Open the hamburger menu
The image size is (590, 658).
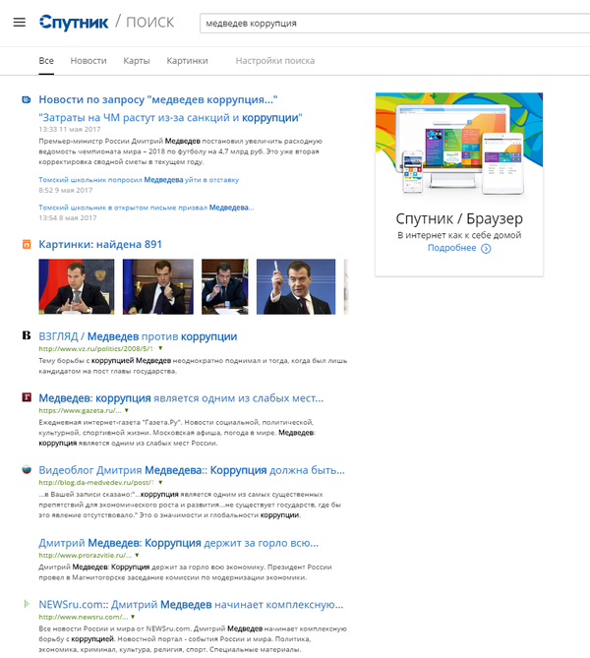pyautogui.click(x=20, y=23)
